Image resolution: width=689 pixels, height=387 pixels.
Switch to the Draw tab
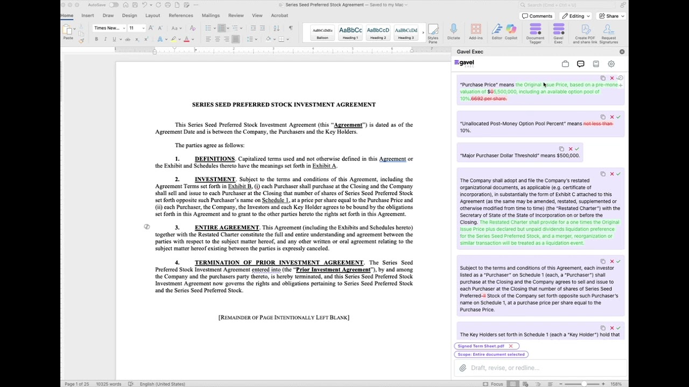click(x=108, y=16)
